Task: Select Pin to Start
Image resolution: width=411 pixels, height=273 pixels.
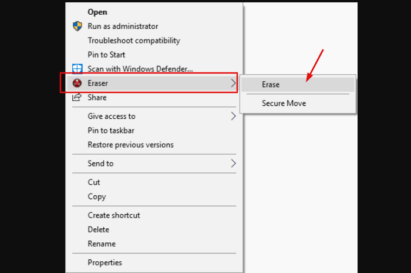Action: pyautogui.click(x=106, y=55)
